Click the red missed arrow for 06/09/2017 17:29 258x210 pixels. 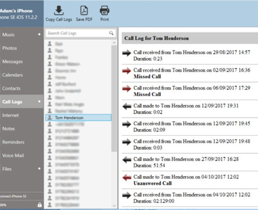[127, 88]
